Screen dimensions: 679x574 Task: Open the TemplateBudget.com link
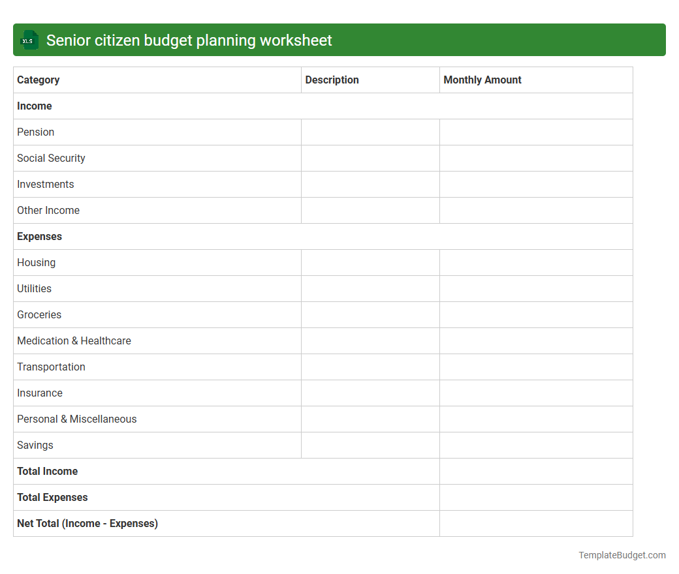click(x=622, y=555)
